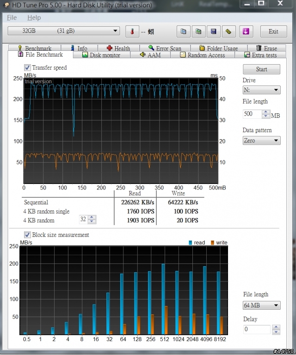296x355 pixels.
Task: Click the orange write legend swatch
Action: pyautogui.click(x=212, y=243)
